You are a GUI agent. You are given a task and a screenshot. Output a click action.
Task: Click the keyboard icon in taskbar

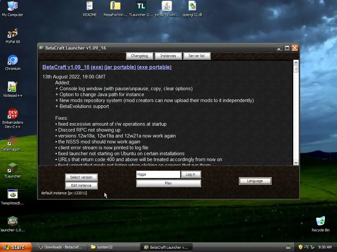(288, 247)
